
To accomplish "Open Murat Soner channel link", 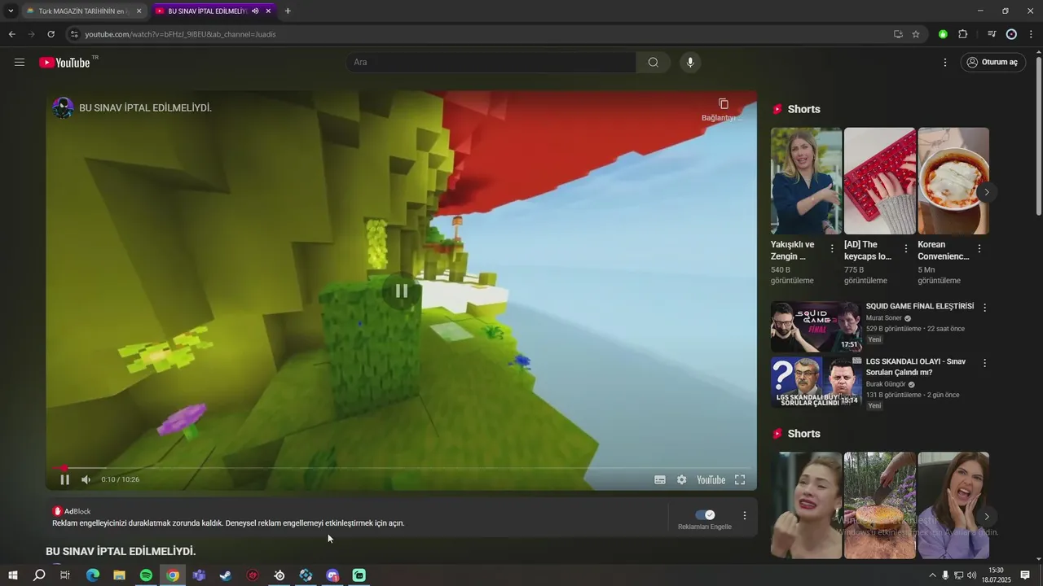I will pos(884,318).
